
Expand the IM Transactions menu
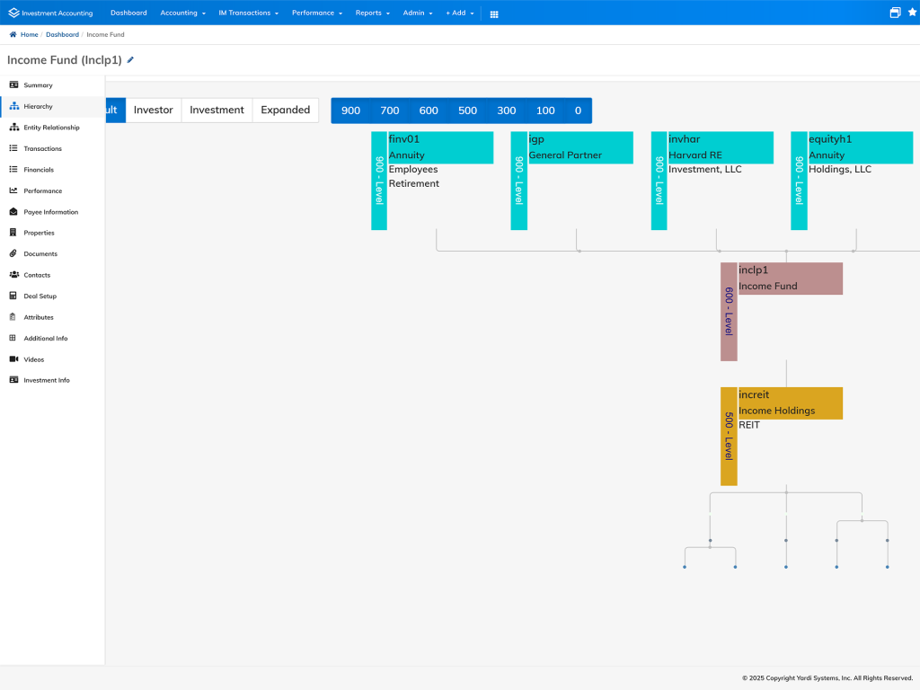[x=248, y=13]
